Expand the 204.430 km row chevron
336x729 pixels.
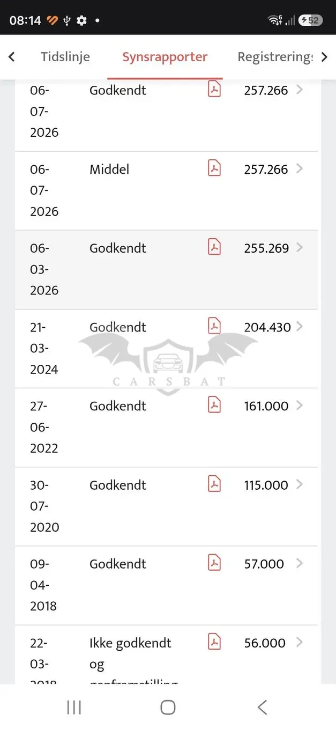[x=300, y=326]
